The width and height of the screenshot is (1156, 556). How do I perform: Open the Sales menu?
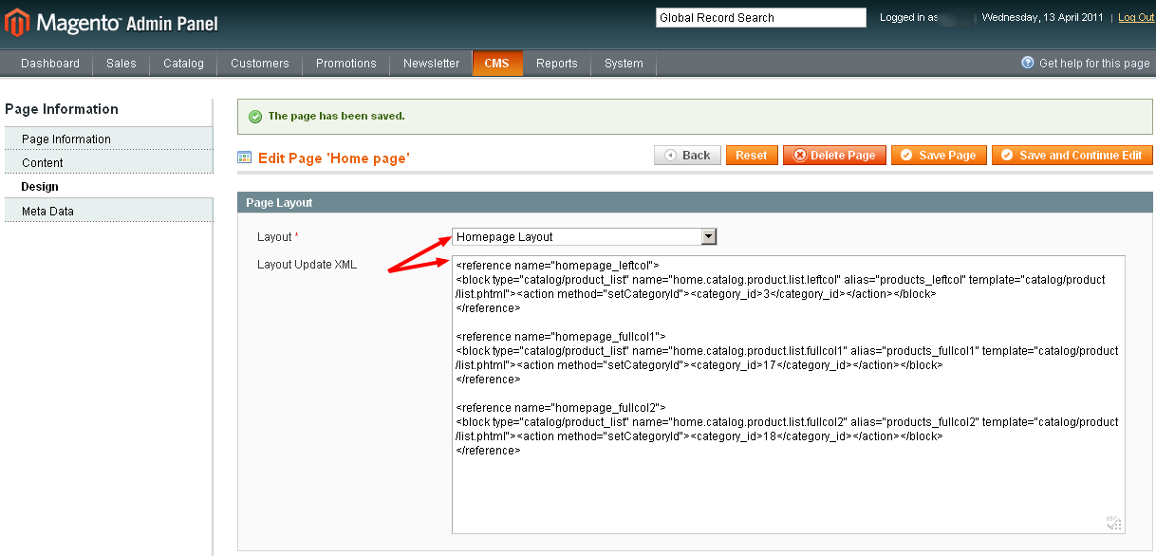tap(121, 64)
